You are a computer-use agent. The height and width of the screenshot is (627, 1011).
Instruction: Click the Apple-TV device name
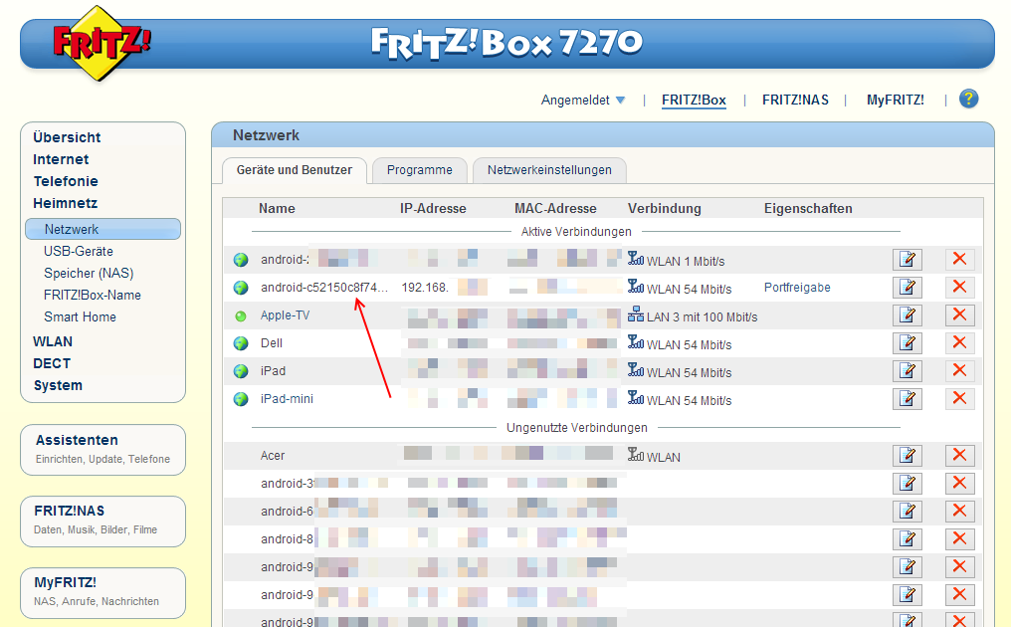pyautogui.click(x=285, y=315)
